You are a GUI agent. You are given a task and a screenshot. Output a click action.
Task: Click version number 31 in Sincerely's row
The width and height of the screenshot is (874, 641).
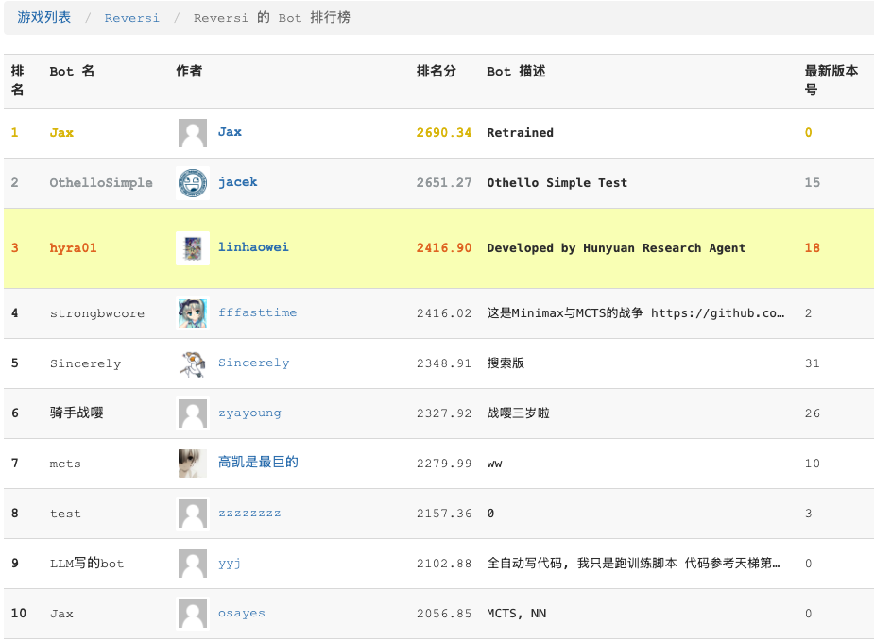point(813,363)
